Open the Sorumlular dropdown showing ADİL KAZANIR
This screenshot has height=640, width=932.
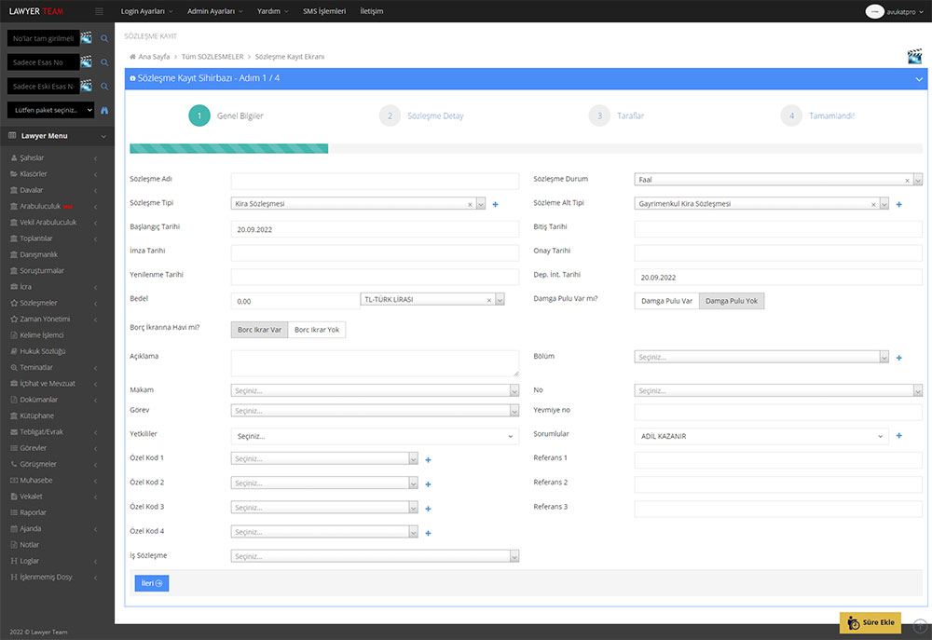tap(761, 436)
